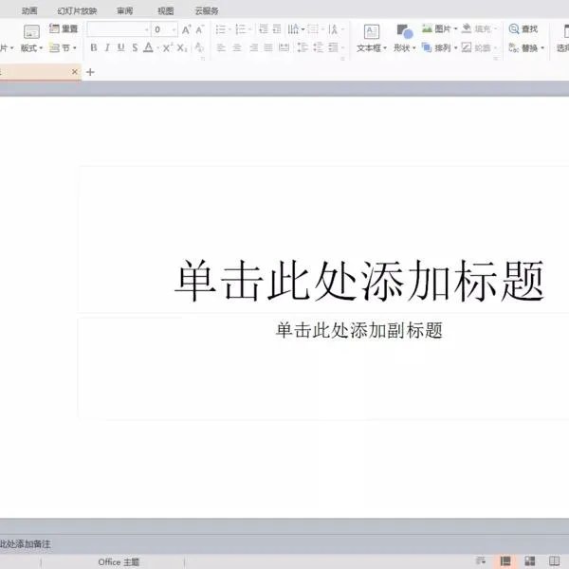Click Office 主题 in status bar

click(119, 561)
